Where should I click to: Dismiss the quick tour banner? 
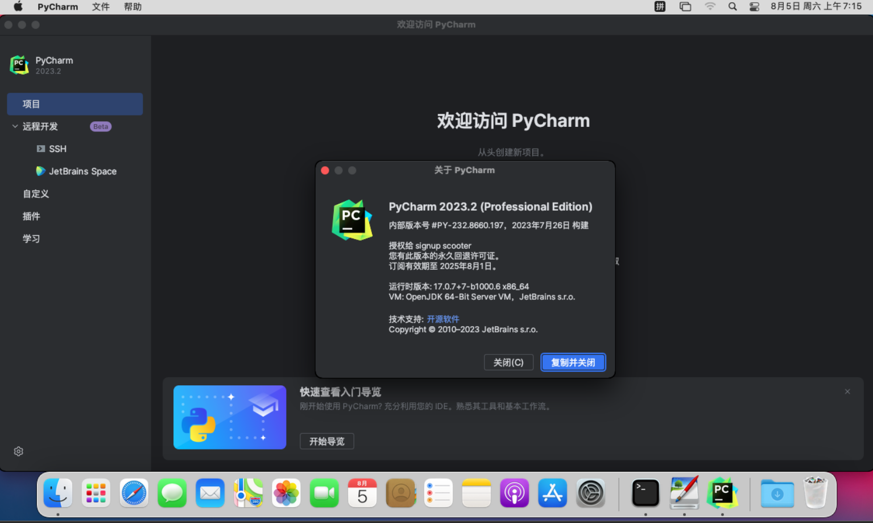click(x=847, y=392)
